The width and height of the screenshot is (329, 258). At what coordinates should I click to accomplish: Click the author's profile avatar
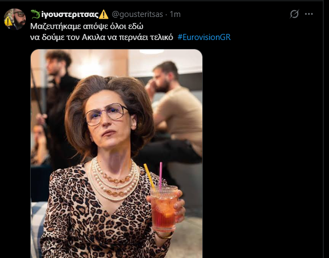(x=15, y=19)
